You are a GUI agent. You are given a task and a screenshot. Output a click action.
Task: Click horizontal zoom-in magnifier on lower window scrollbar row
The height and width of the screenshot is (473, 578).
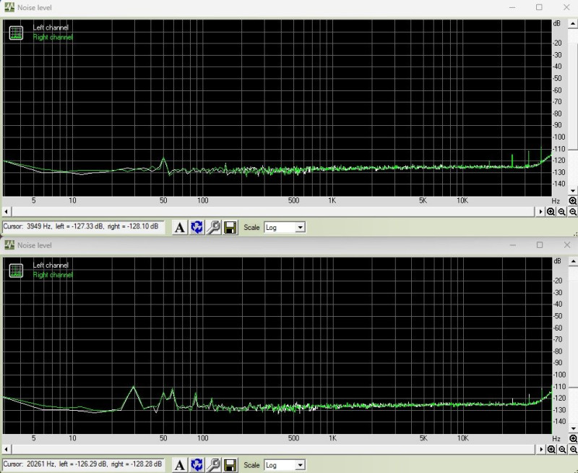pos(551,449)
